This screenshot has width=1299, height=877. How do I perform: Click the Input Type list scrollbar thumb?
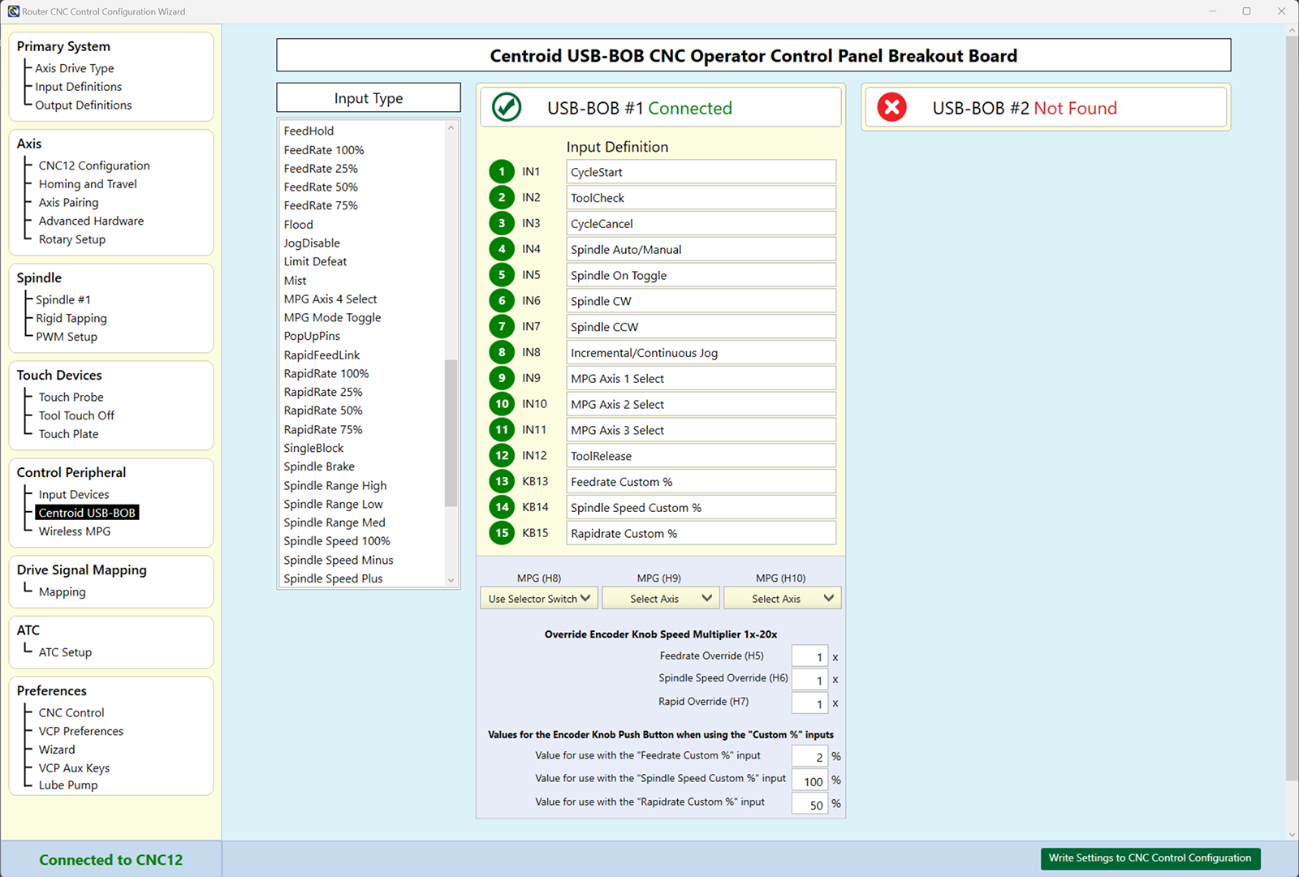point(451,432)
